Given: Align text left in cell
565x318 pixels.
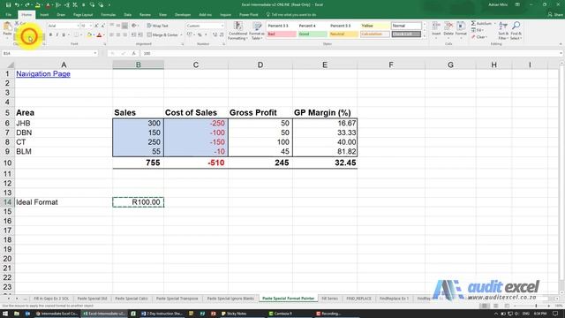Looking at the screenshot, I should [x=112, y=35].
